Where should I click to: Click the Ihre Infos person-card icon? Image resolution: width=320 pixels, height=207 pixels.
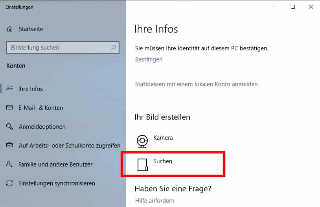pos(9,89)
